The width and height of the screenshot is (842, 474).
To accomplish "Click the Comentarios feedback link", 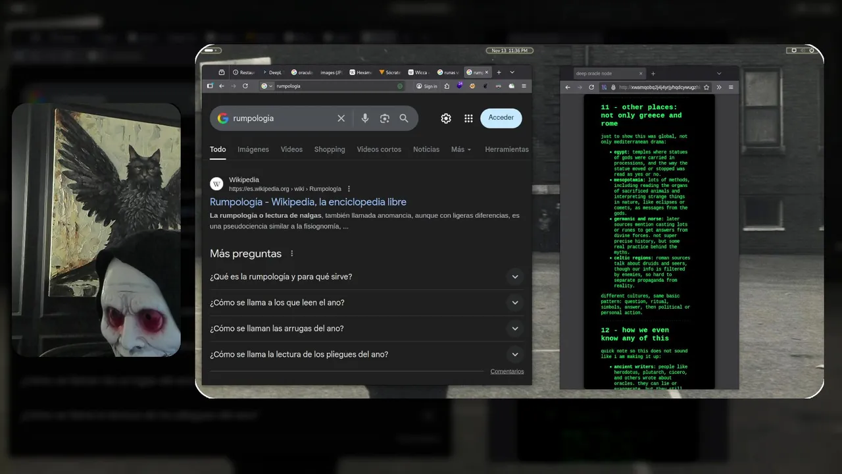I will click(507, 371).
